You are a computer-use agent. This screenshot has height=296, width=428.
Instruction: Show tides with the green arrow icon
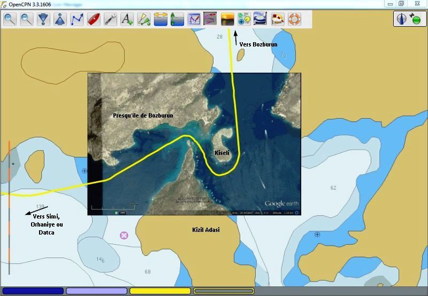pyautogui.click(x=177, y=19)
